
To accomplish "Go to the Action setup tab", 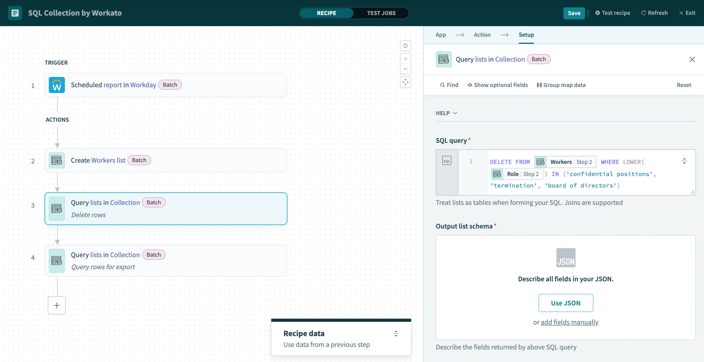I will click(482, 35).
